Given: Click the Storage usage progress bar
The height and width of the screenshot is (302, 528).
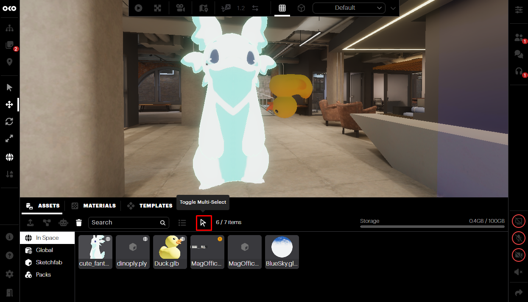Looking at the screenshot, I should pyautogui.click(x=432, y=227).
